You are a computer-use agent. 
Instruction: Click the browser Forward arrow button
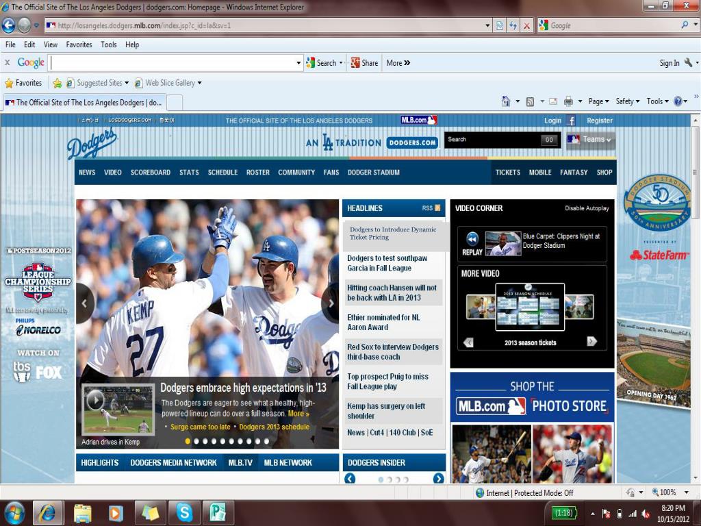(x=24, y=25)
